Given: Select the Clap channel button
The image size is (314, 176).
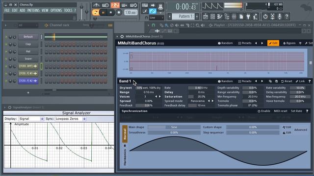Looking at the screenshot, I should pos(28,44).
